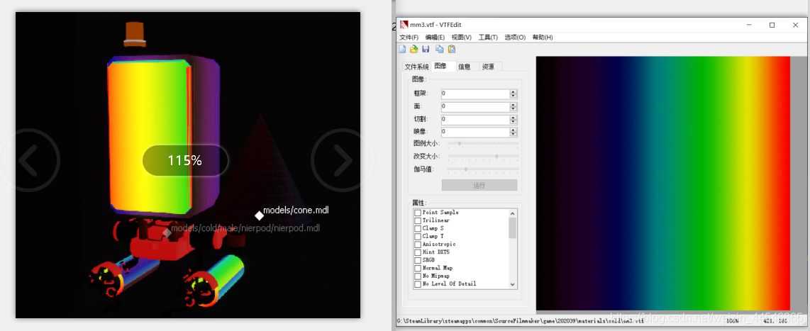The width and height of the screenshot is (810, 331).
Task: Click the 115% zoom indicator
Action: pyautogui.click(x=185, y=161)
